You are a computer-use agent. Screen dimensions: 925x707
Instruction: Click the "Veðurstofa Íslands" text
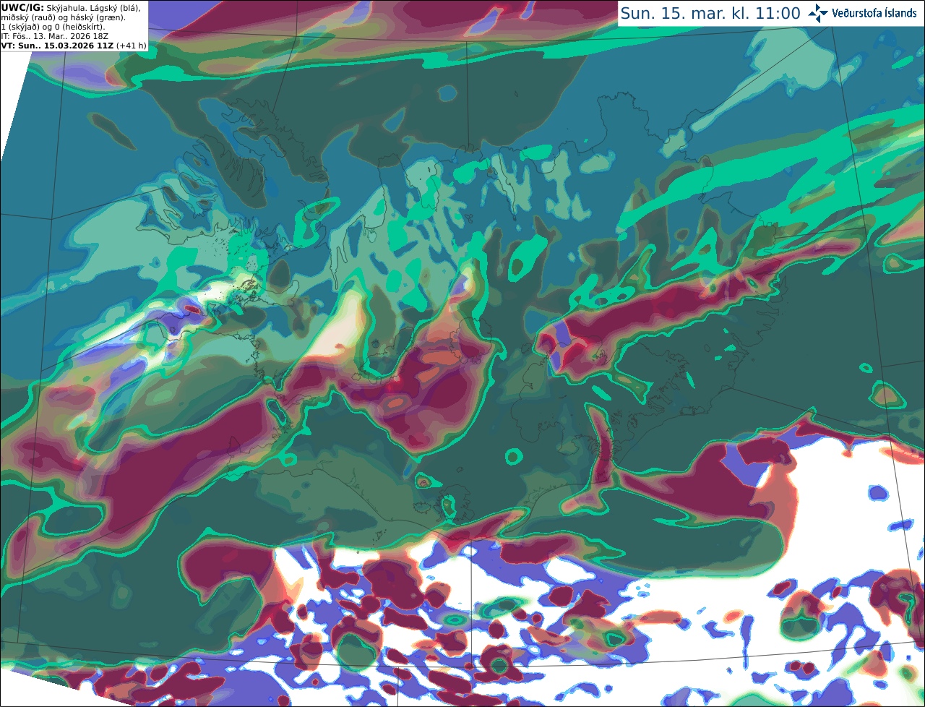point(874,13)
